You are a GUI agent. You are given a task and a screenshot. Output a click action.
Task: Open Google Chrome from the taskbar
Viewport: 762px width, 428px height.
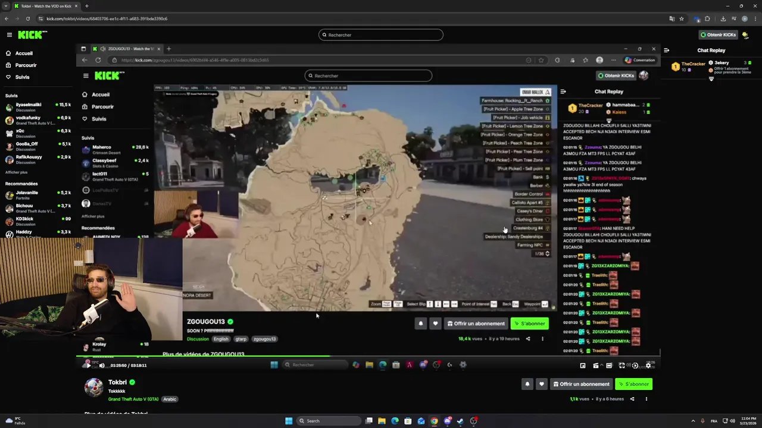tap(434, 421)
